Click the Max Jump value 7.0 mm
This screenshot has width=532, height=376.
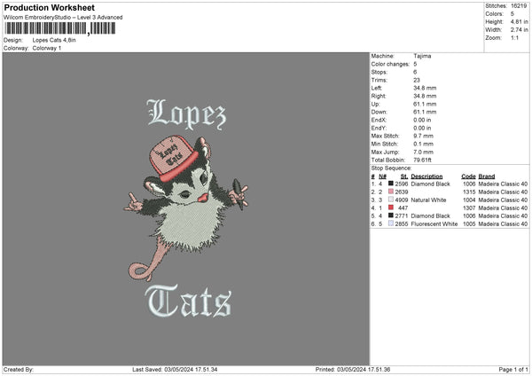[423, 152]
